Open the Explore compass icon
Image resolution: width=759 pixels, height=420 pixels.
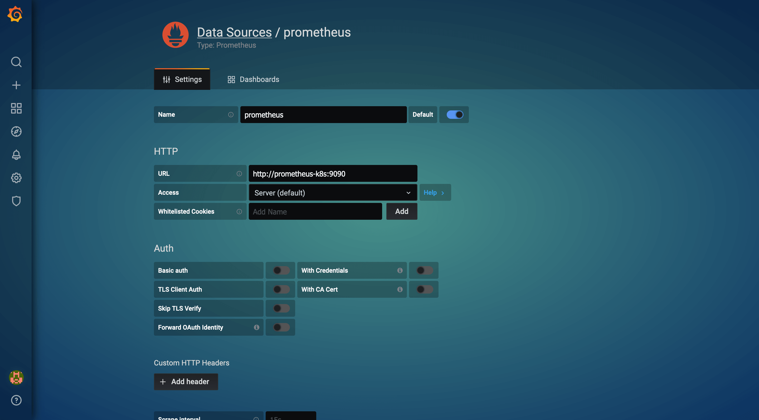pos(16,131)
